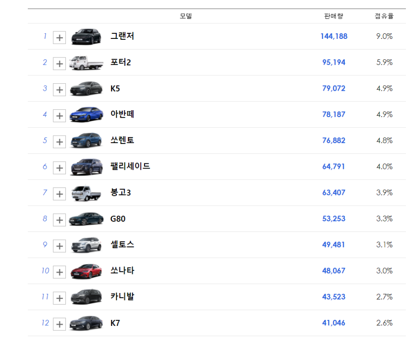This screenshot has height=337, width=417.
Task: Select the 3.3% share value
Action: (384, 218)
